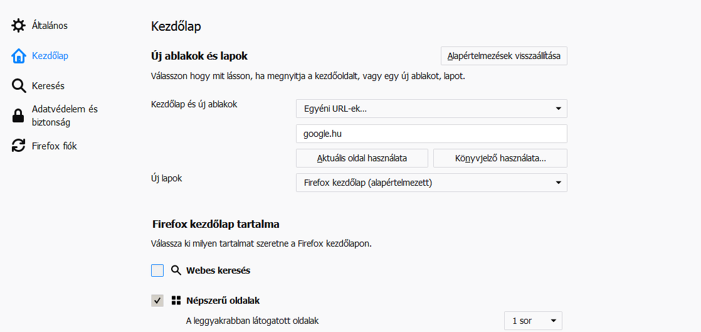Click the grid icon beside Népszerű oldalak
The height and width of the screenshot is (332, 701).
tap(176, 301)
